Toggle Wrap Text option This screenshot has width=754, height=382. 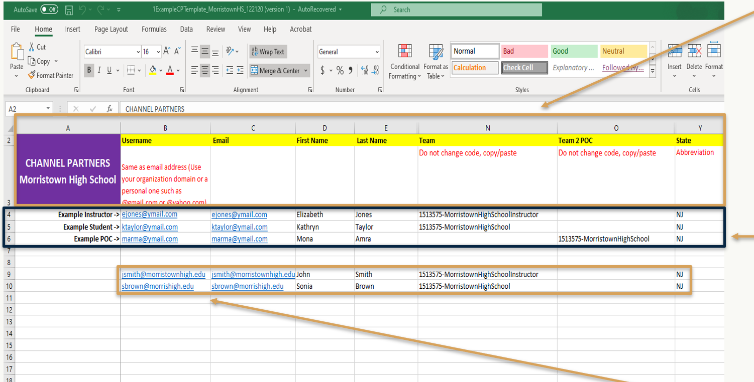[268, 52]
